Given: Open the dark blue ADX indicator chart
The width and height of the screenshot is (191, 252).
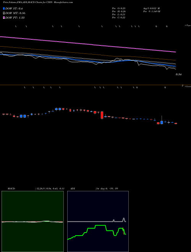Looking at the screenshot, I should pos(98,221).
